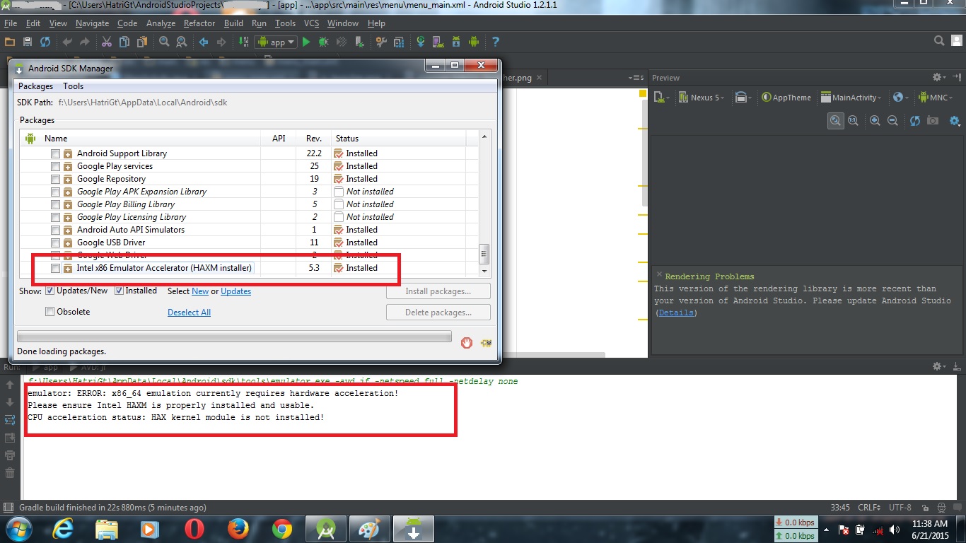Set Preview zoom to actual size (1:1)
This screenshot has width=966, height=543.
(854, 121)
